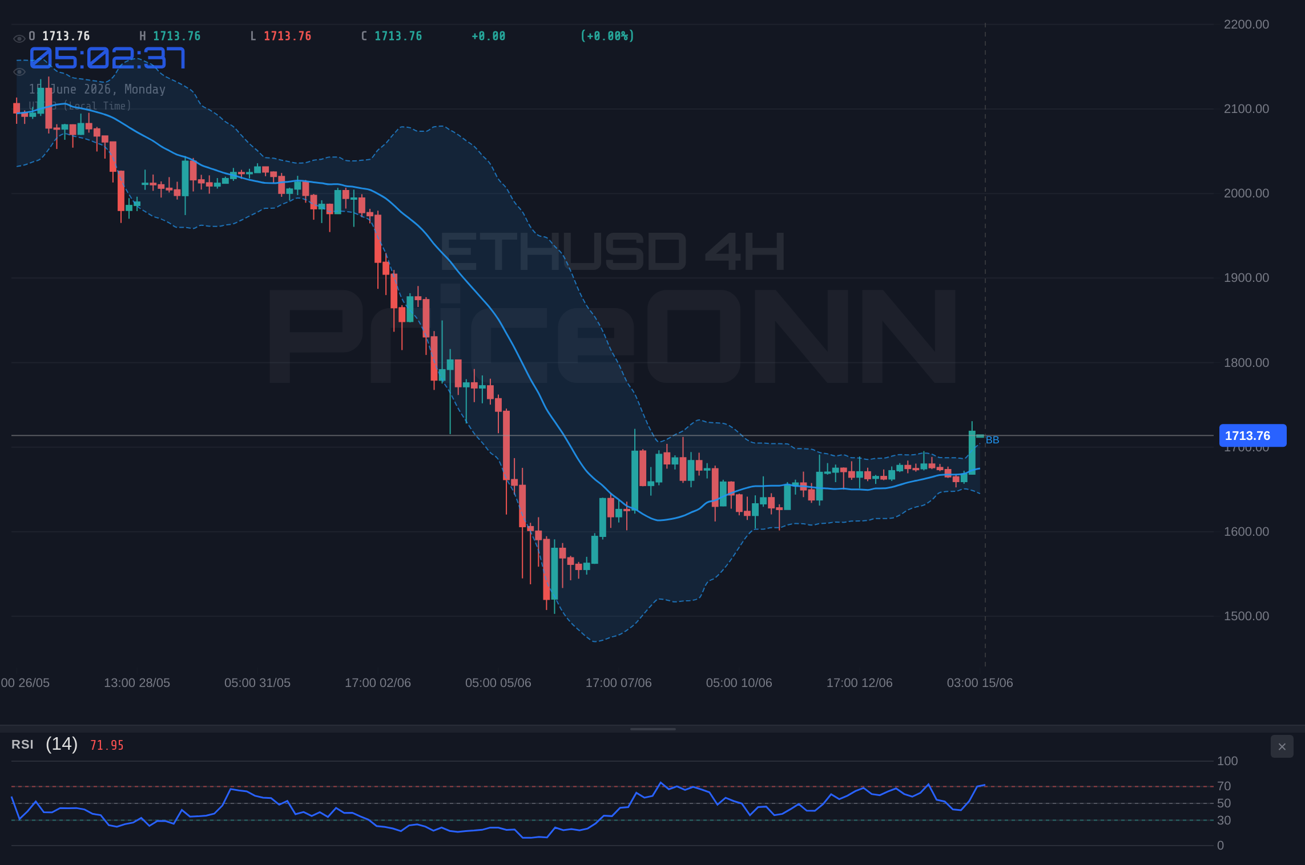
Task: Toggle the eye icon below the countdown timer
Action: pos(19,72)
